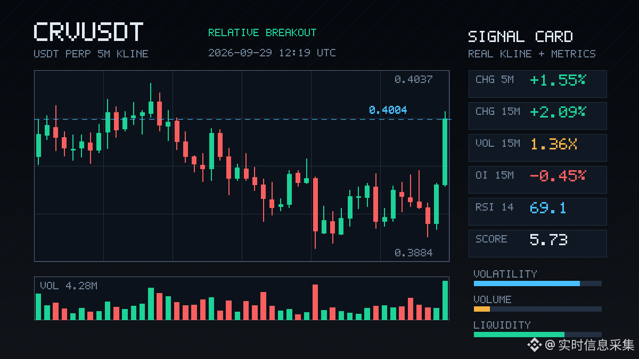Click the 0.4004 price line label
The image size is (639, 359).
tap(388, 110)
